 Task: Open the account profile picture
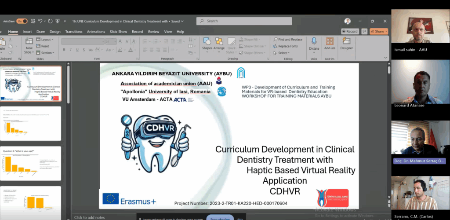click(348, 21)
